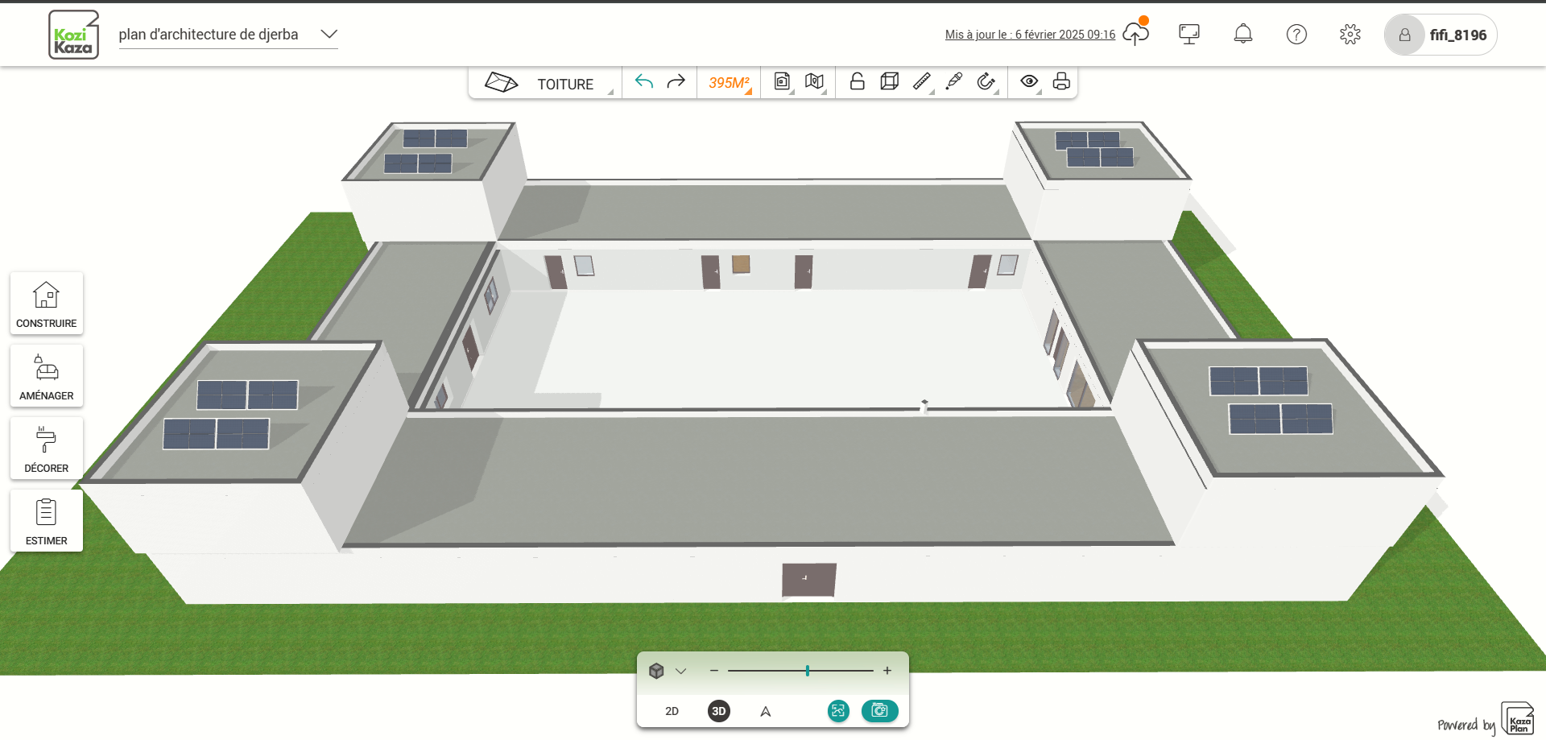The height and width of the screenshot is (740, 1546).
Task: Click the zoom slider handle
Action: click(808, 671)
